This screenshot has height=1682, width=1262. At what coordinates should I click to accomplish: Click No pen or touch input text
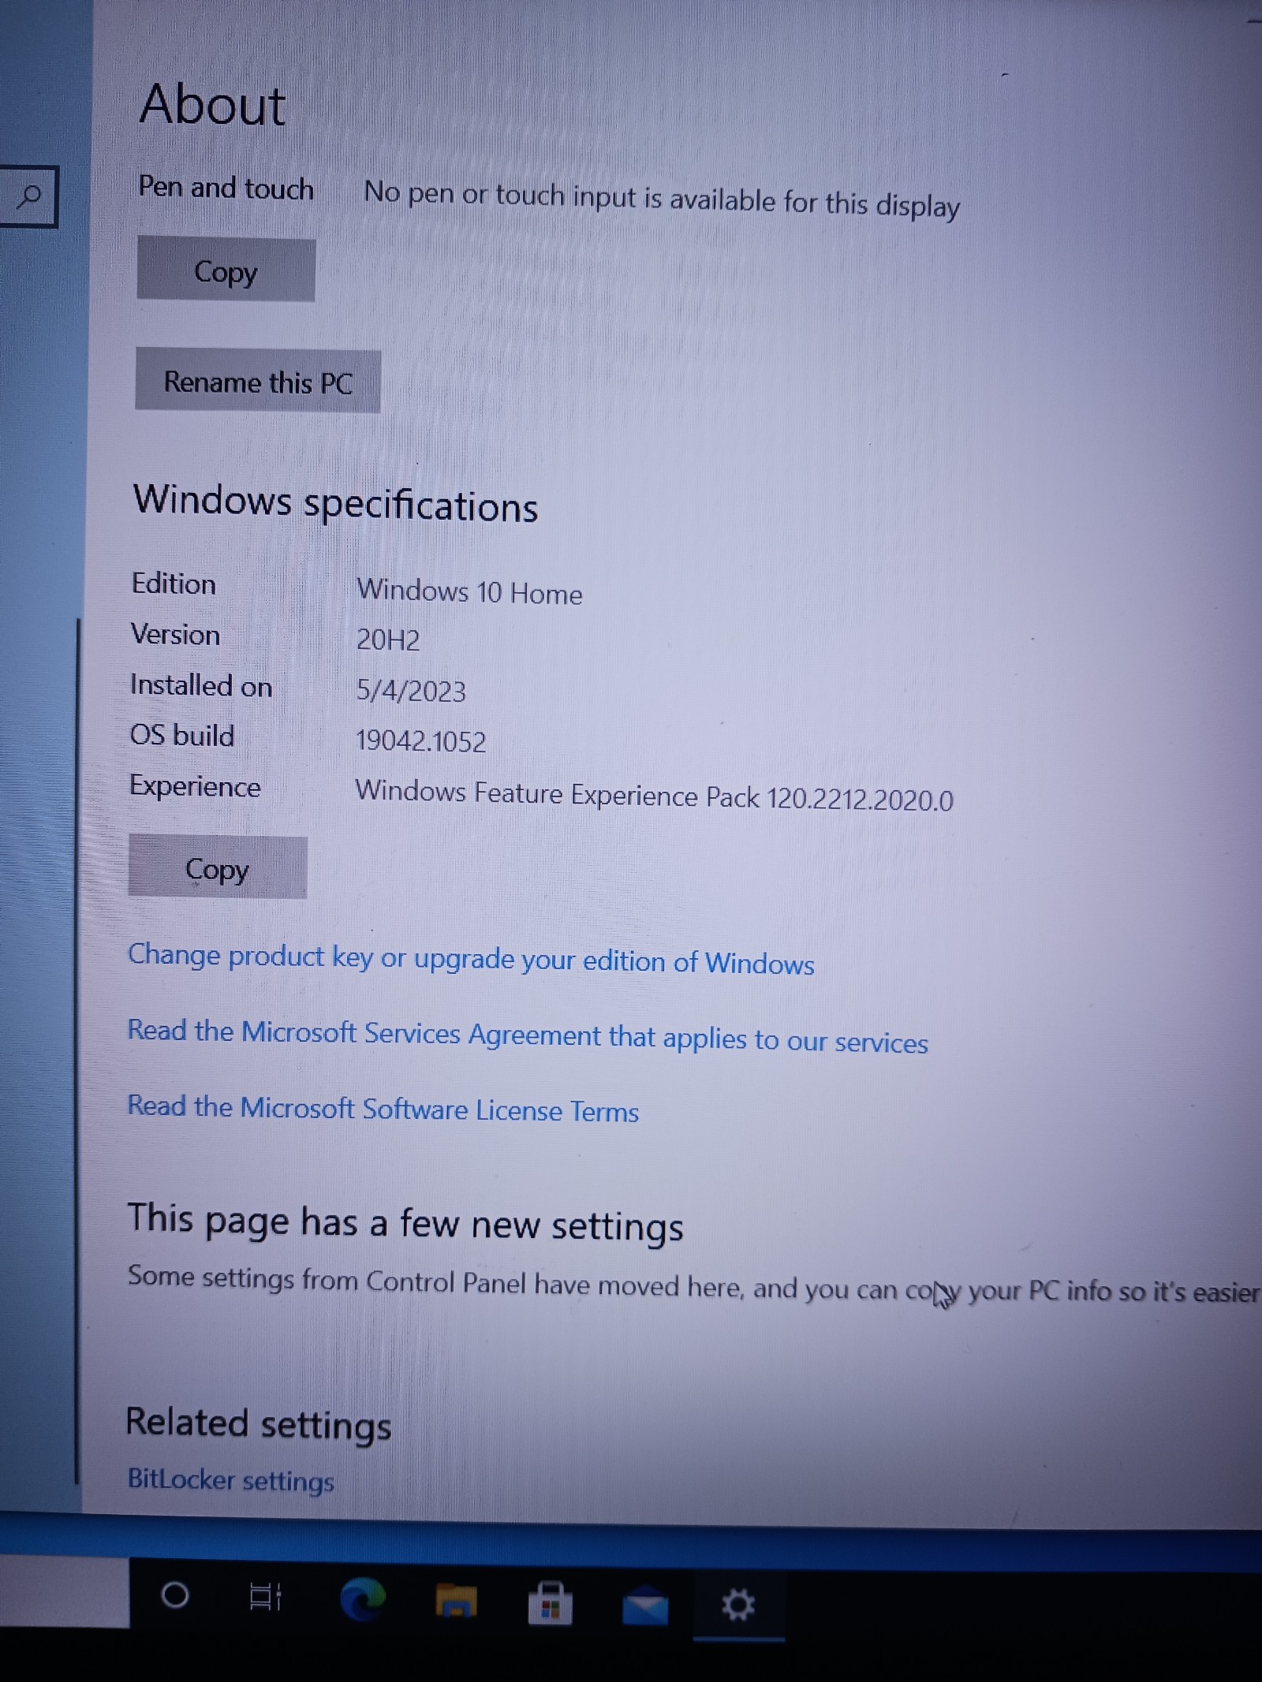coord(662,199)
